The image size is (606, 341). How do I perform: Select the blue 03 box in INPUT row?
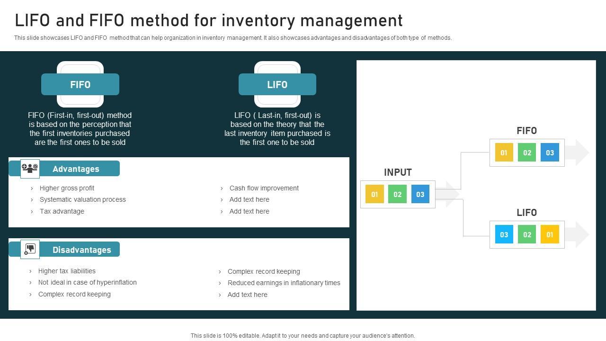(x=420, y=194)
